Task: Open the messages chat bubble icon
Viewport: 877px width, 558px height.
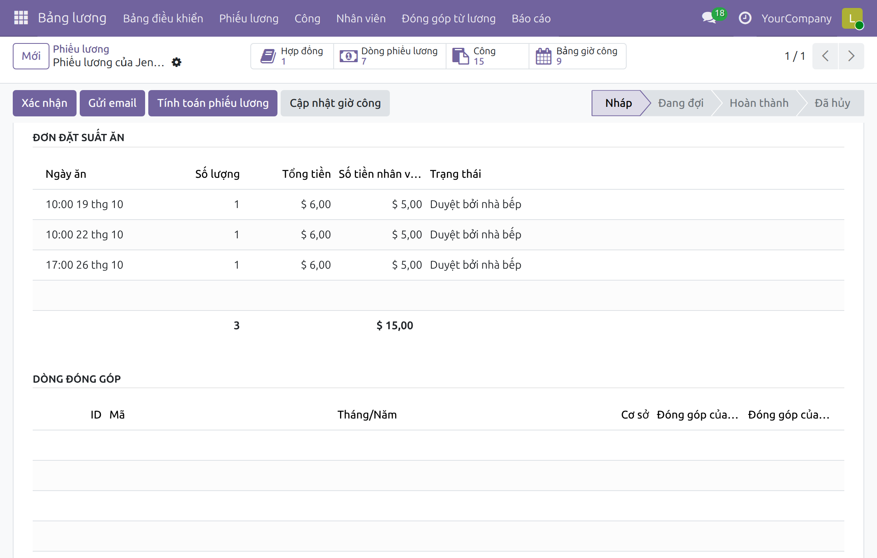Action: point(709,18)
